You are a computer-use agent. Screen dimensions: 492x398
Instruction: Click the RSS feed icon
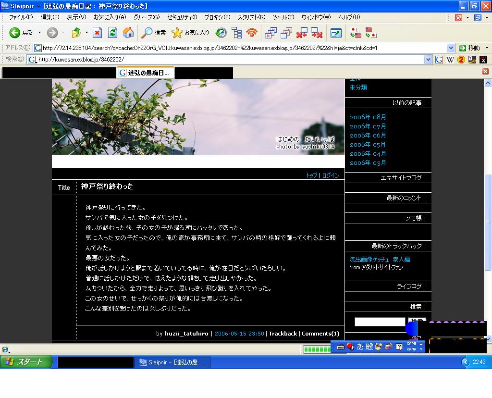(x=252, y=33)
